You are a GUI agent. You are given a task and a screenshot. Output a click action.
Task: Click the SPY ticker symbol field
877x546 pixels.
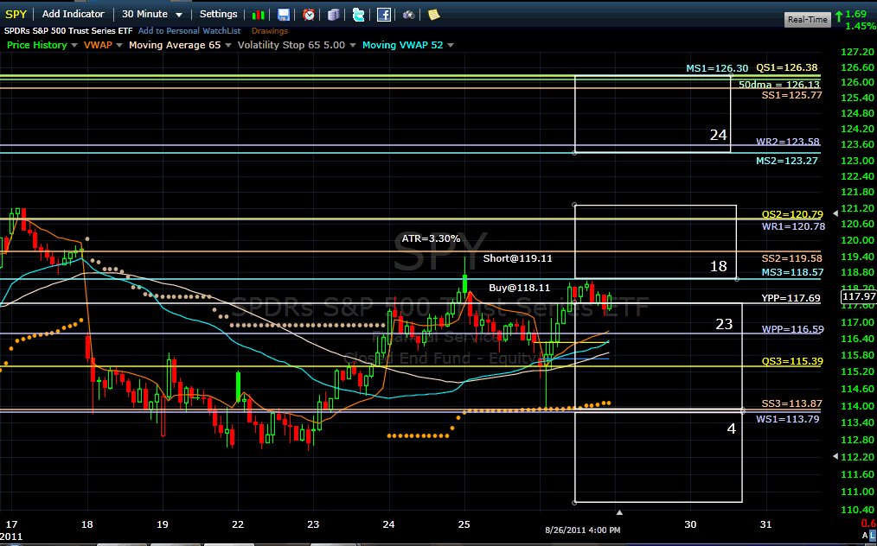[x=16, y=14]
